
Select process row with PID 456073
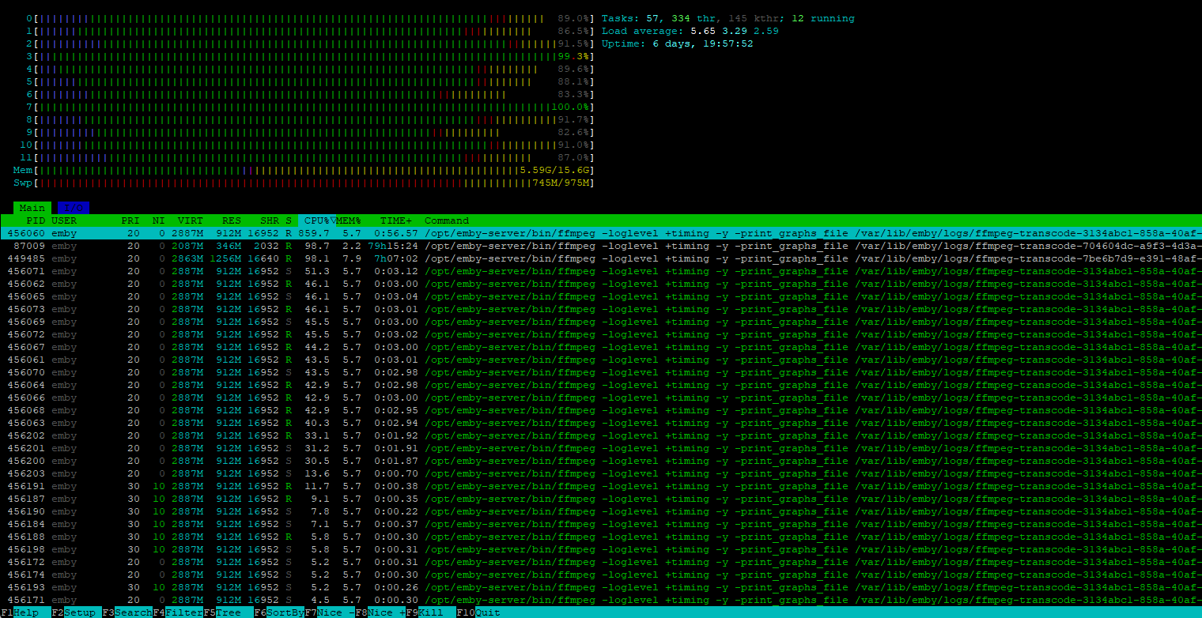click(601, 309)
